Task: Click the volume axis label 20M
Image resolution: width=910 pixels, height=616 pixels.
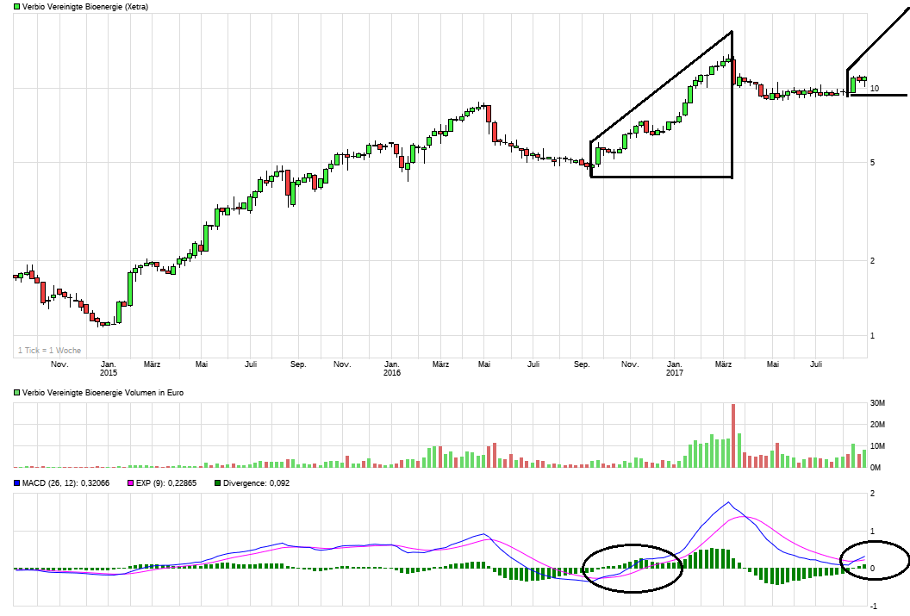Action: pos(877,425)
